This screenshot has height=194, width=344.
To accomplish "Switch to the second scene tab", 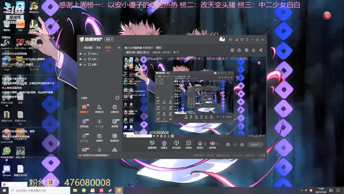I will [98, 48].
